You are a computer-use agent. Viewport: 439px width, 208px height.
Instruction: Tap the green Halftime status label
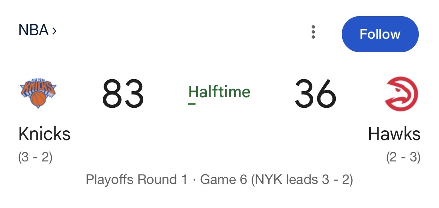coord(219,92)
